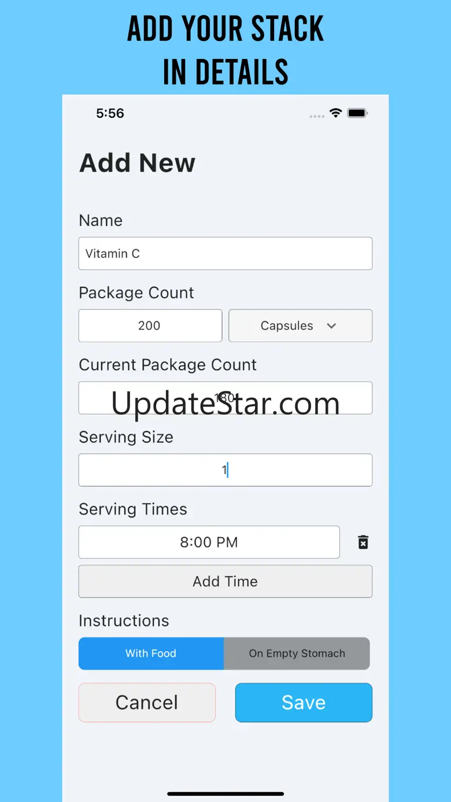
Task: Delete the 8:00 PM serving time via the trash icon
Action: click(x=363, y=542)
